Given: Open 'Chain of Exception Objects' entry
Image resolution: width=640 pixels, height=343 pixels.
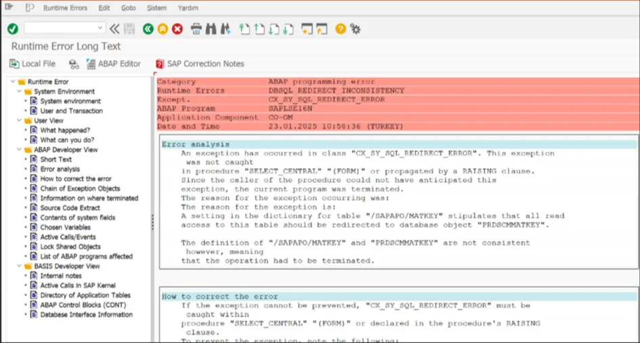Looking at the screenshot, I should pyautogui.click(x=80, y=188).
